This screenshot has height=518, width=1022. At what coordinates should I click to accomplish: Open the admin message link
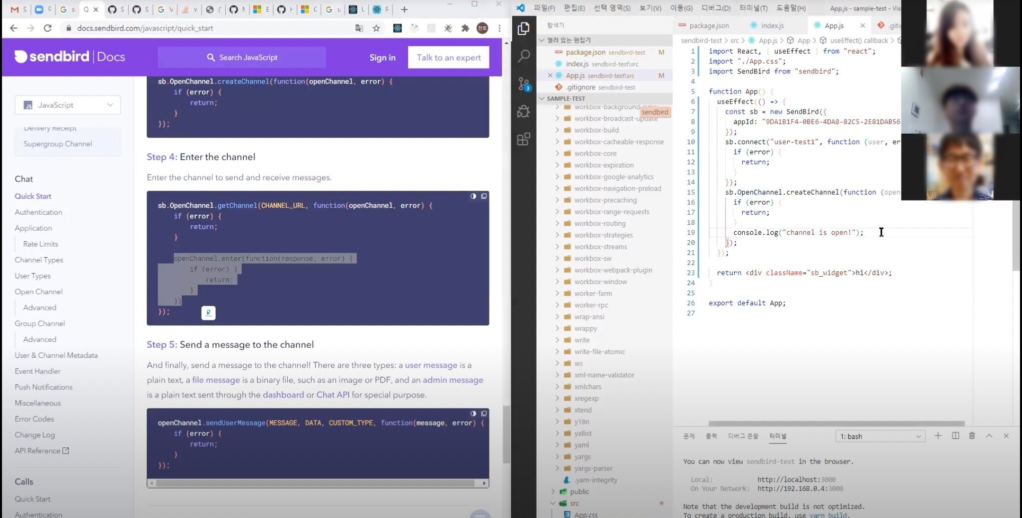point(453,380)
